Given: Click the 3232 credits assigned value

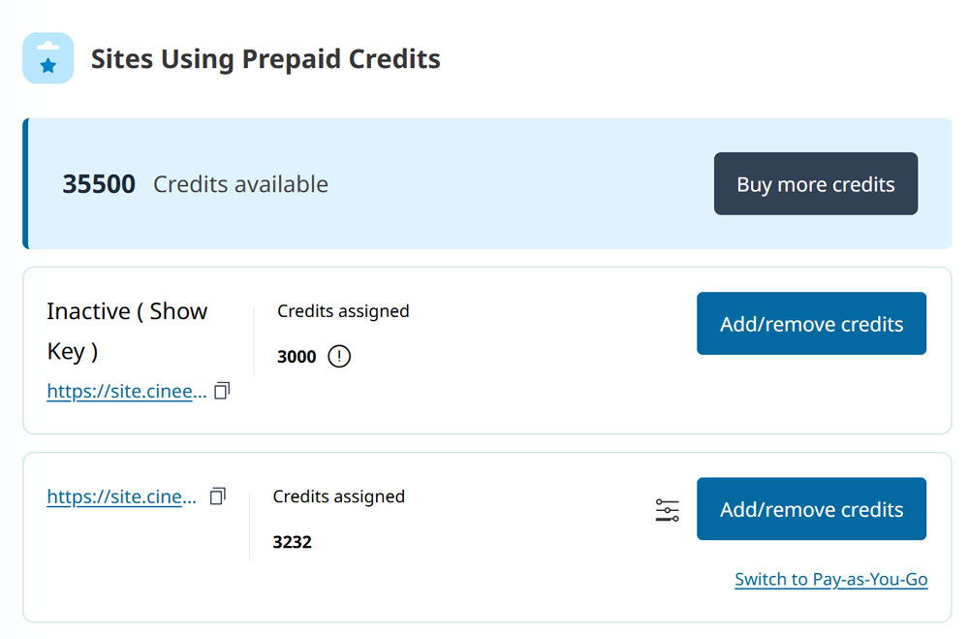Looking at the screenshot, I should tap(293, 542).
